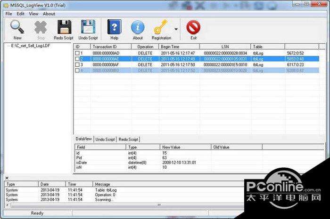Sort by Begin Time column header
This screenshot has width=330, height=219.
[179, 47]
